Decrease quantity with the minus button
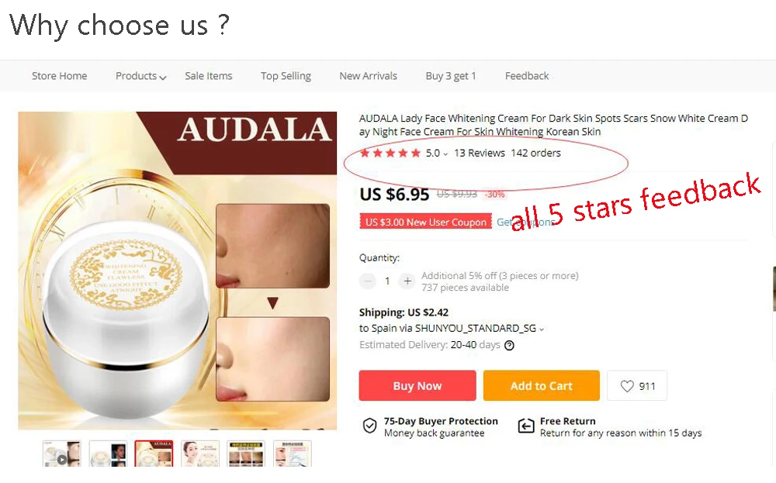Screen dimensions: 776x483 368,281
